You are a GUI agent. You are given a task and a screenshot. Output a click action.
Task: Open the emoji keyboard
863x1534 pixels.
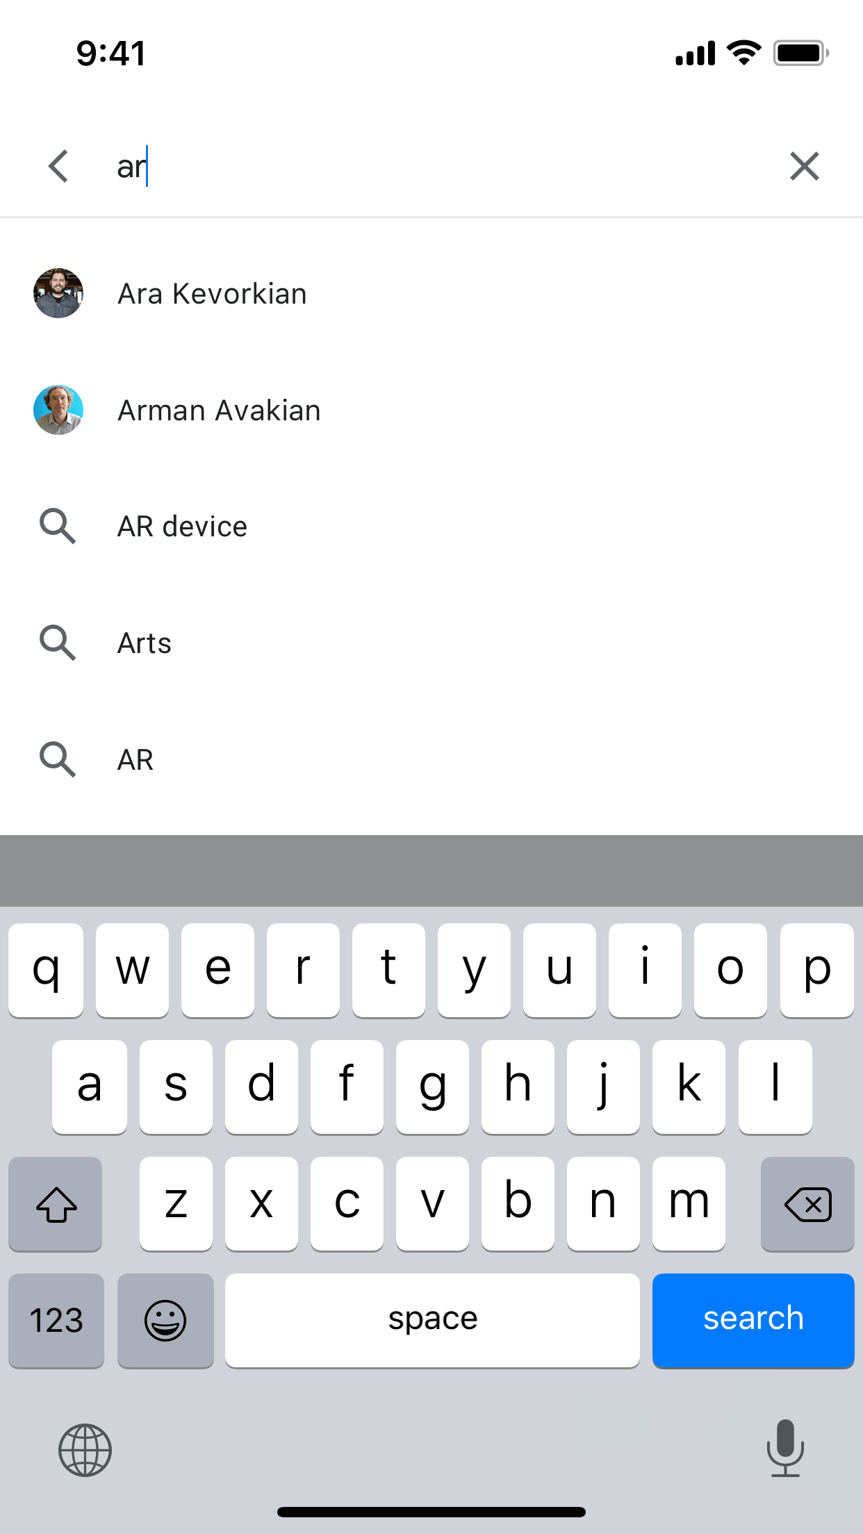point(165,1320)
